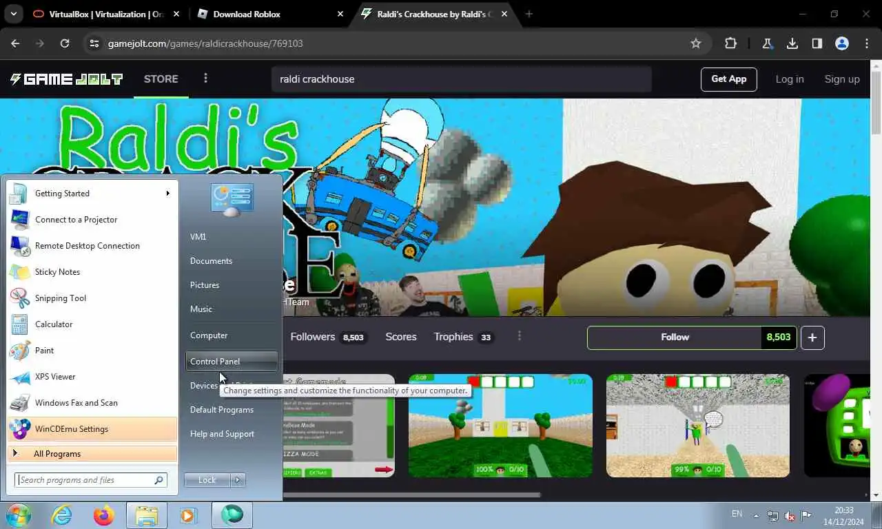882x529 pixels.
Task: Open the shutdown options arrow next to Lock
Action: 238,480
